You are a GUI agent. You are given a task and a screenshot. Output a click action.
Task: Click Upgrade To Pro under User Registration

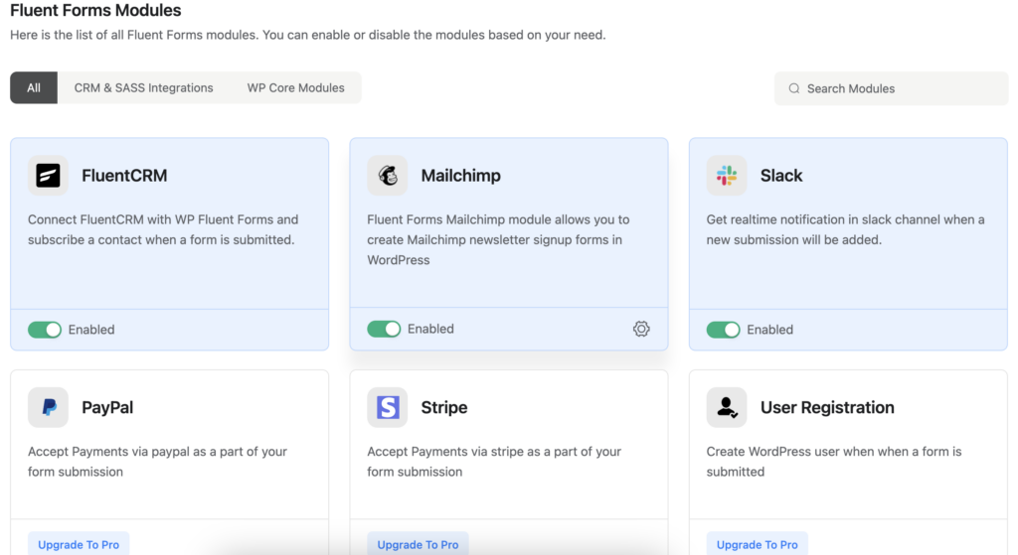point(757,545)
